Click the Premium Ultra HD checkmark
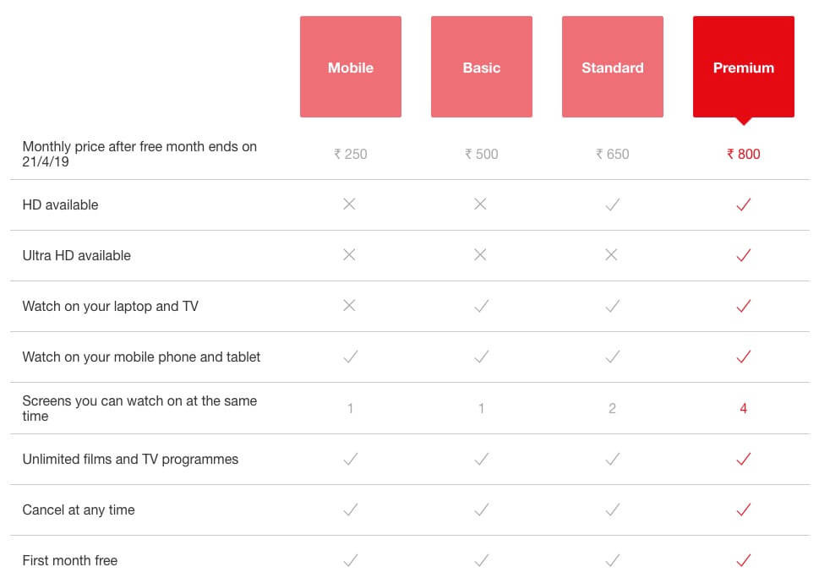 744,255
